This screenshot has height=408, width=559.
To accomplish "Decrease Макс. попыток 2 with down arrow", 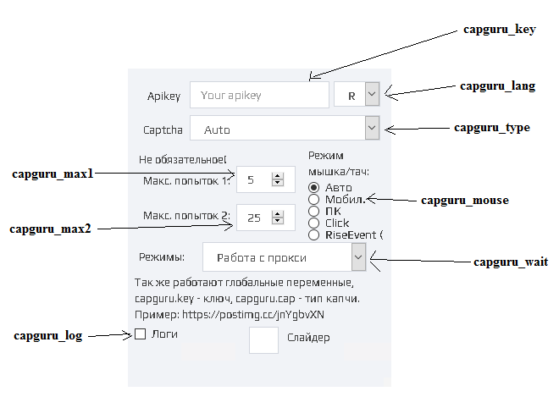I will click(x=277, y=221).
